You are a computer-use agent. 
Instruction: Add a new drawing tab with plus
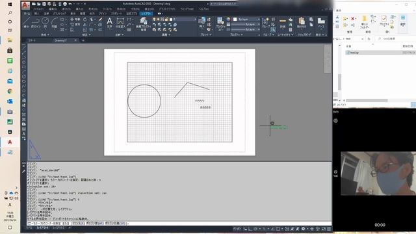coord(83,40)
